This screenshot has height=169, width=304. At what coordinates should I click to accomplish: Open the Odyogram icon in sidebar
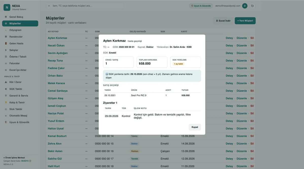point(6,30)
